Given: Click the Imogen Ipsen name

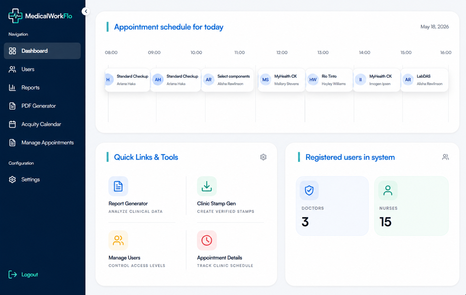Looking at the screenshot, I should [x=380, y=84].
